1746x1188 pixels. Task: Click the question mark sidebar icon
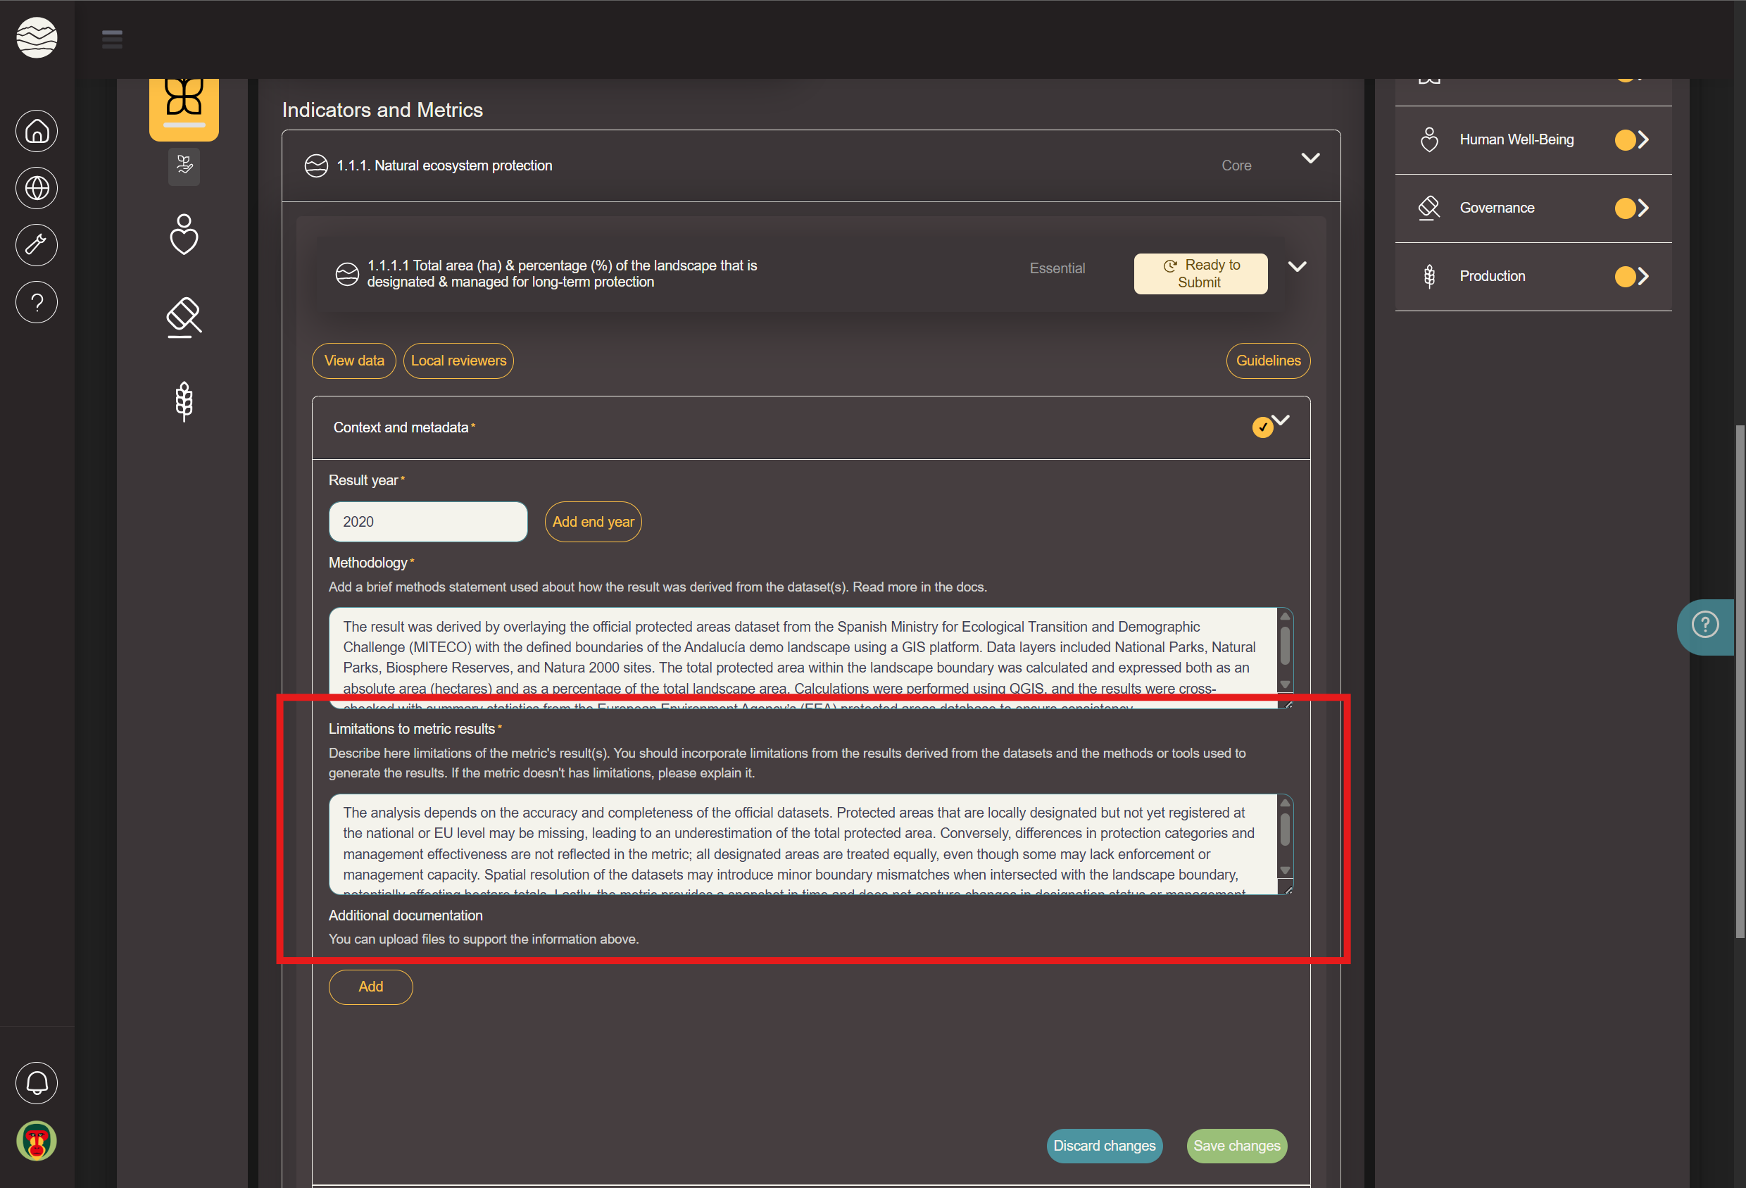[36, 302]
